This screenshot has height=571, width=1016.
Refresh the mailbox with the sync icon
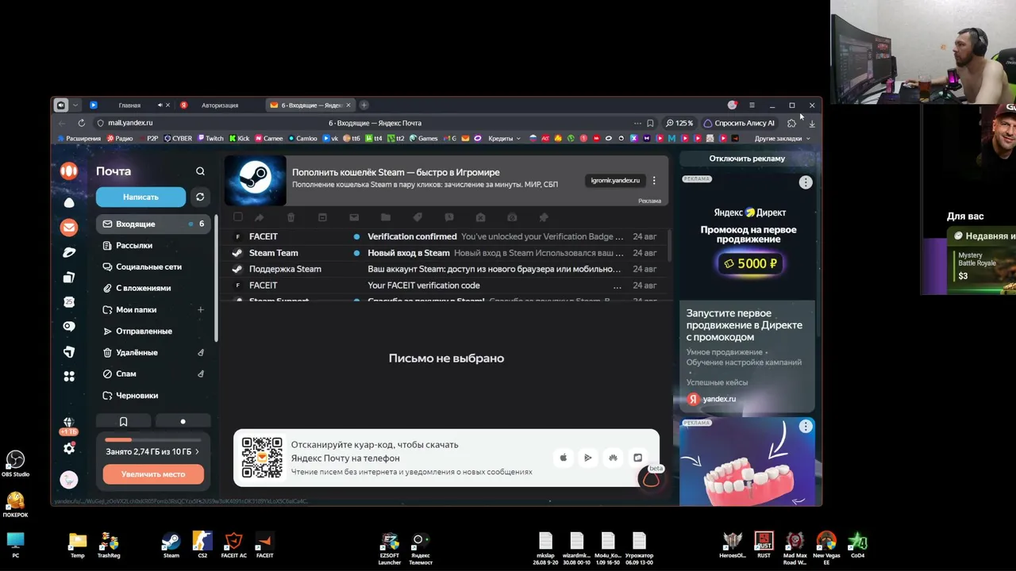[x=200, y=197]
